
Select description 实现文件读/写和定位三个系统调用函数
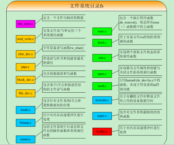(62, 33)
